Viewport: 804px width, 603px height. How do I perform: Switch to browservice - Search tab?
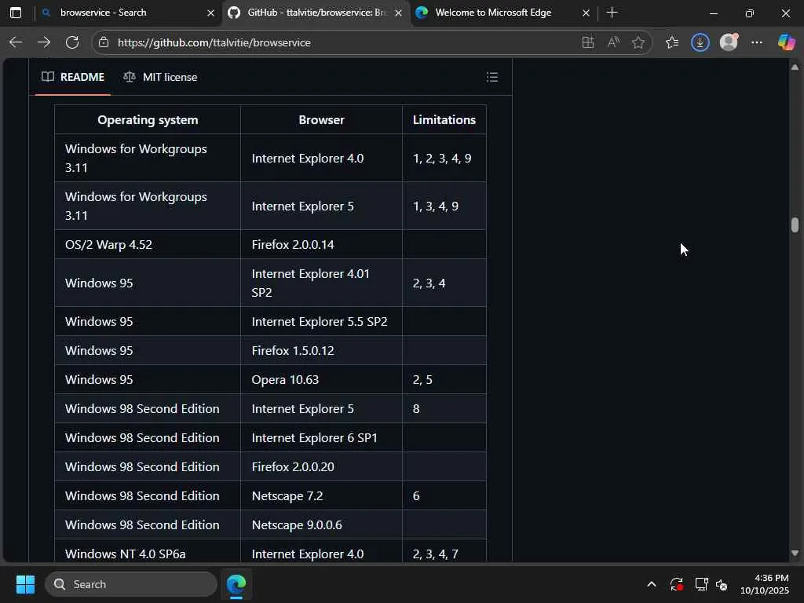tap(128, 13)
